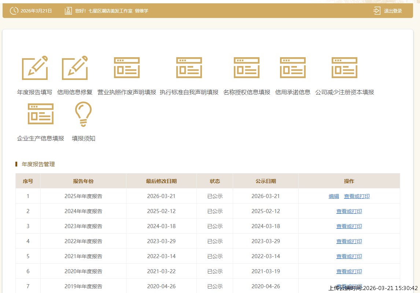Open 查看或打印 for 2022年度报告
Viewport: 420px width, 293px height.
349,241
